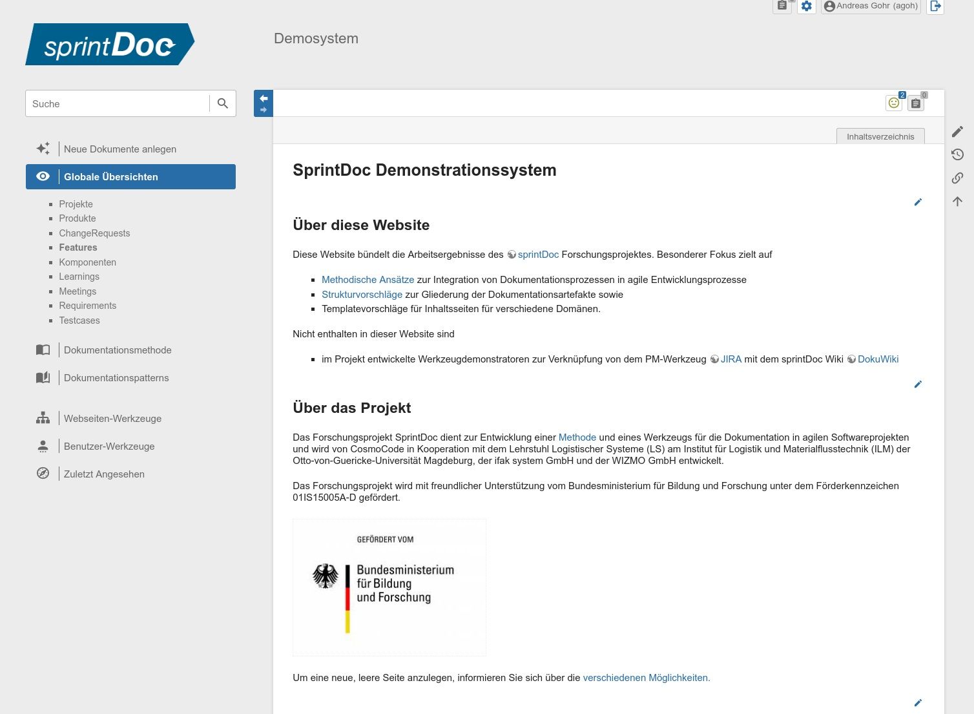974x714 pixels.
Task: Expand Dokumentationspatterns section
Action: tap(116, 377)
